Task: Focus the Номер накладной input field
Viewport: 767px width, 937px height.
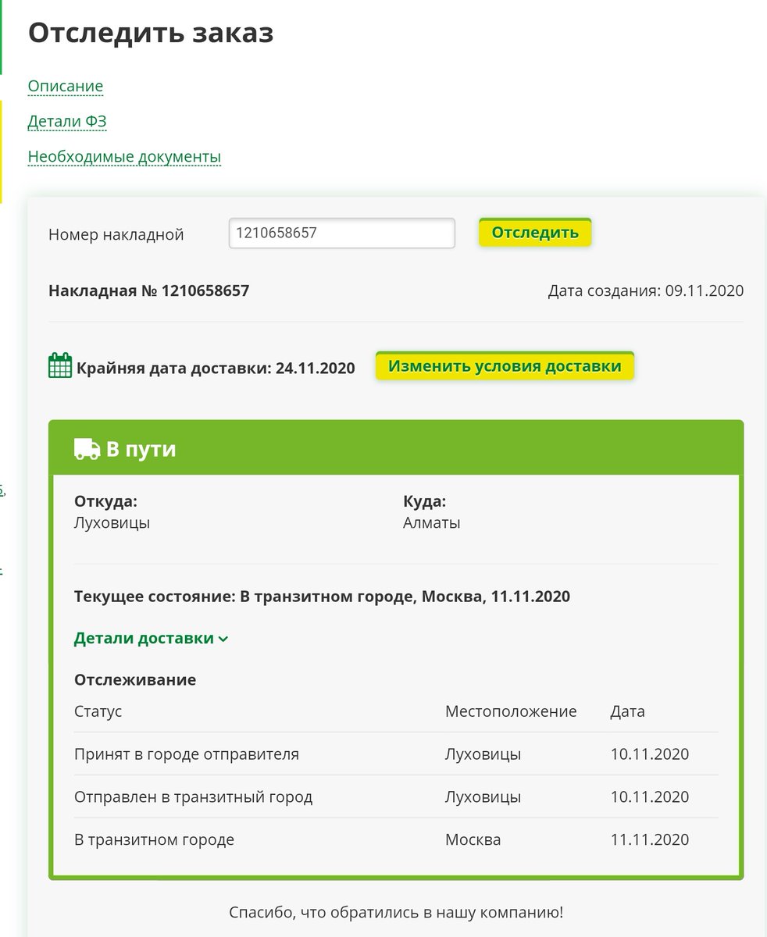Action: (x=341, y=233)
